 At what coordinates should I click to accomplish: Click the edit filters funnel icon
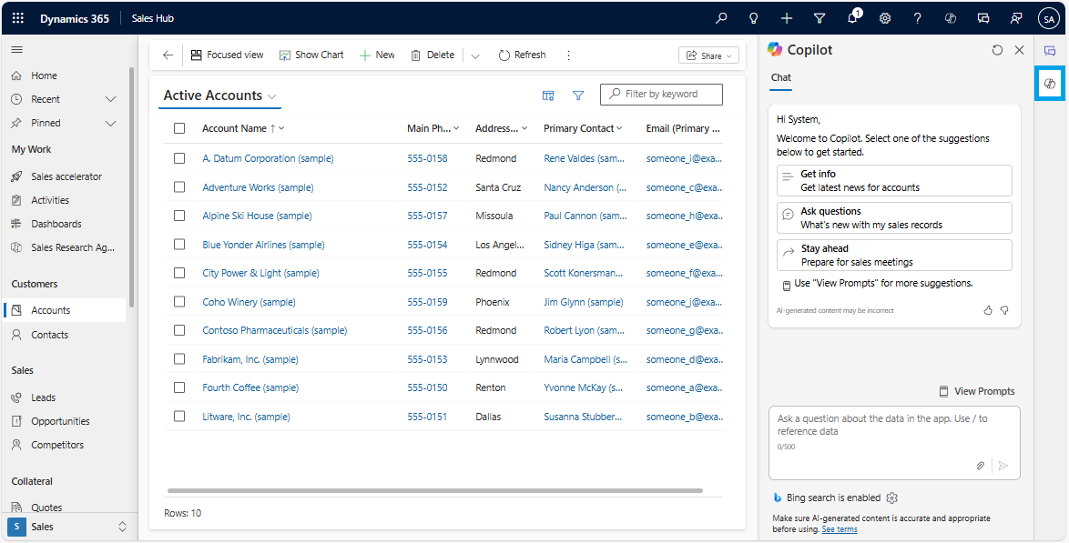click(577, 96)
